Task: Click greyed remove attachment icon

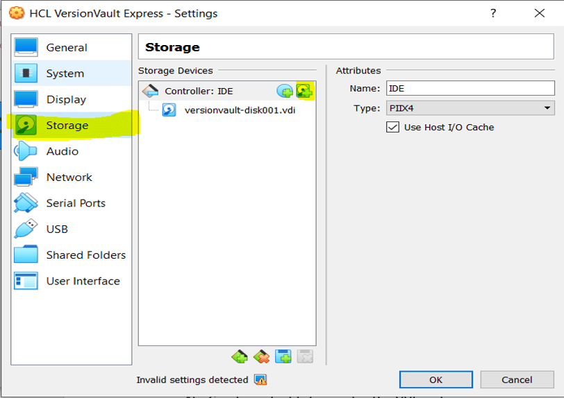Action: pos(305,356)
